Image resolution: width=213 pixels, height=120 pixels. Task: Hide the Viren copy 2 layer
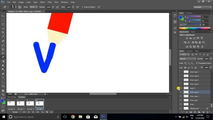click(x=180, y=96)
